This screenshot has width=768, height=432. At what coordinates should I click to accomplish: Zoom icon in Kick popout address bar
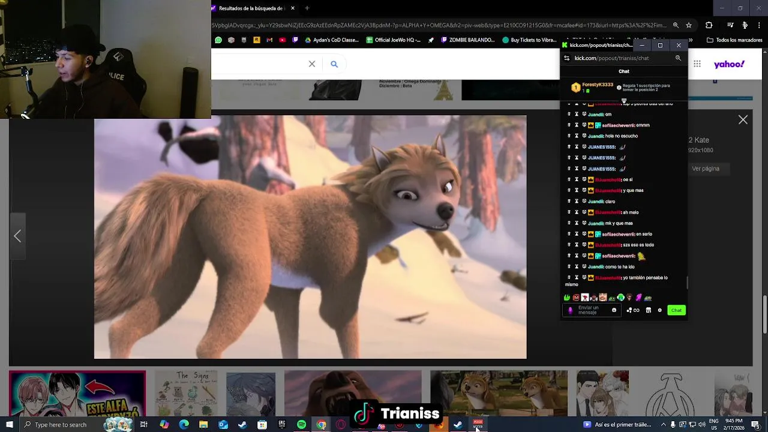tap(678, 58)
